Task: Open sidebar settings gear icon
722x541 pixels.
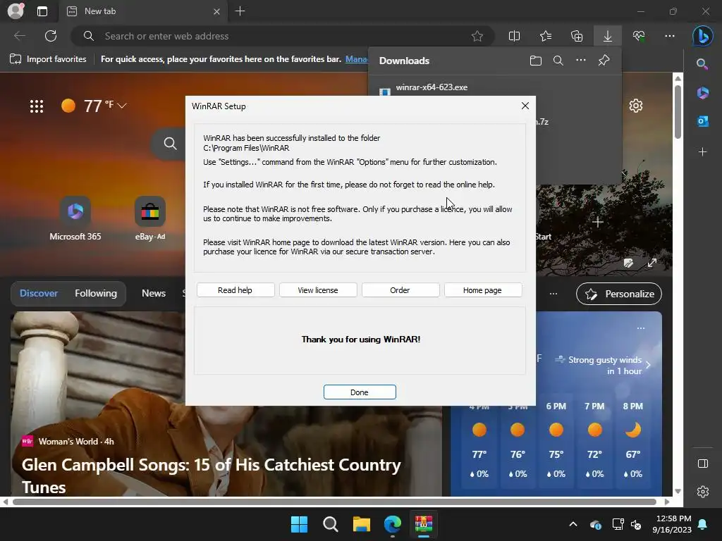Action: coord(703,492)
